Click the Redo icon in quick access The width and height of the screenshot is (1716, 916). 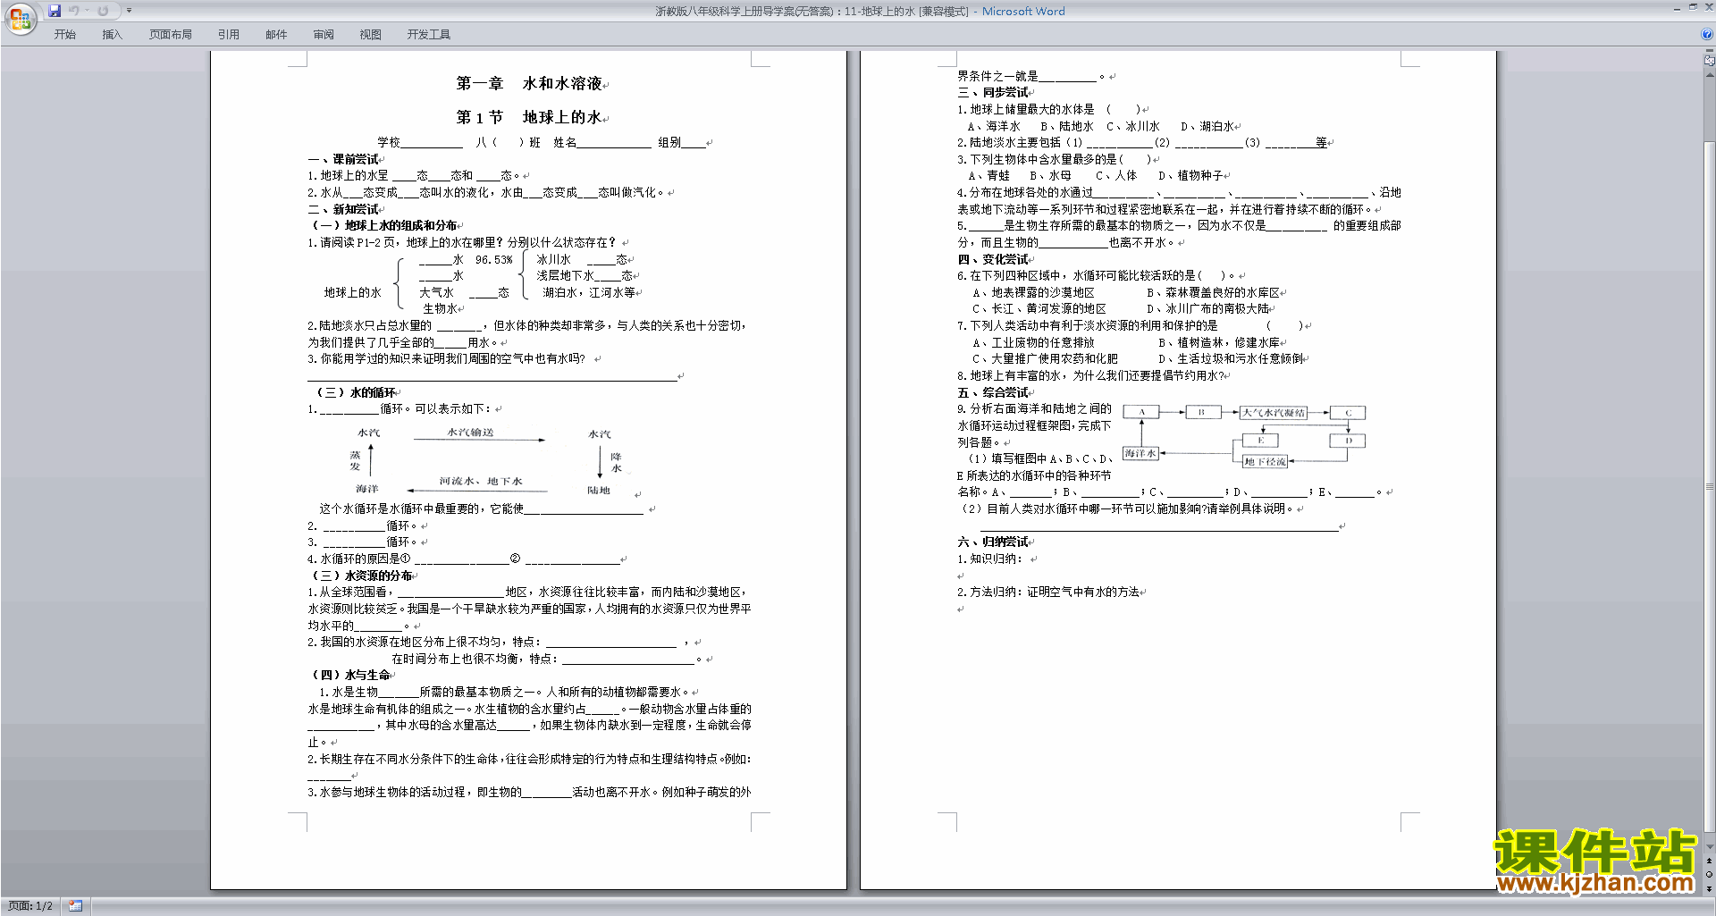[x=103, y=11]
